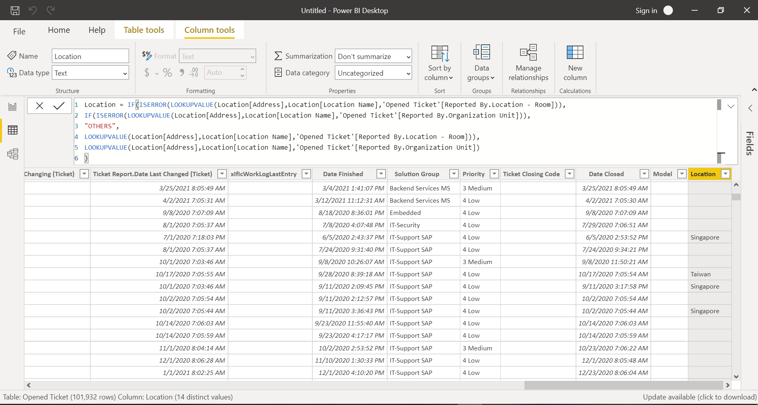Screen dimensions: 758x405
Task: Switch to the Home tab
Action: 59,30
